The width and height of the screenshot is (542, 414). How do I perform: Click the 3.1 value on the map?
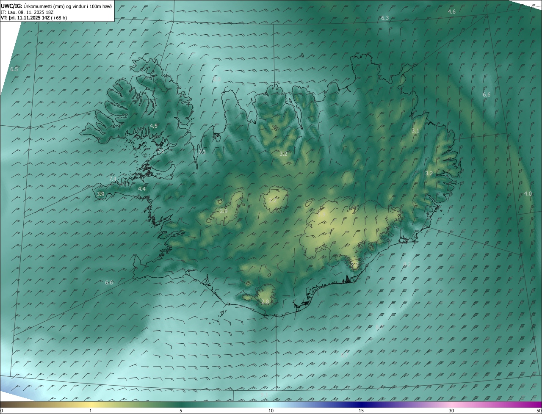click(x=415, y=131)
